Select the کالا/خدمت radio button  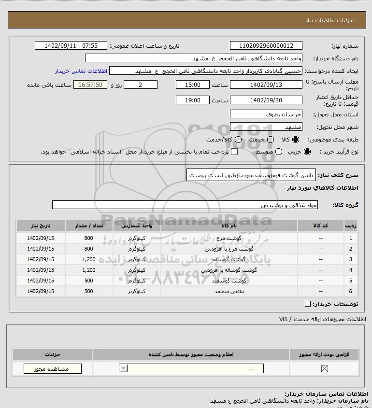(x=238, y=140)
